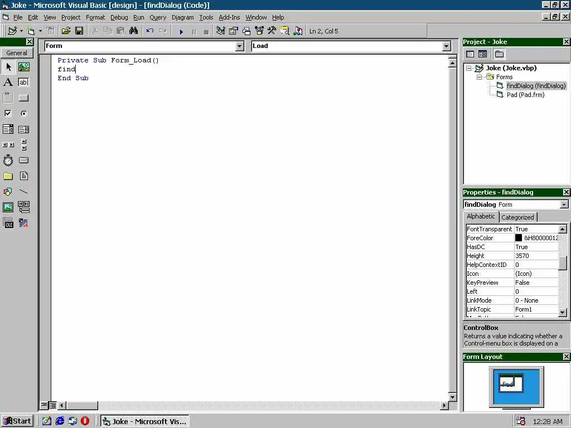This screenshot has width=571, height=428.
Task: Select Pad (Pad.frm) in the project tree
Action: click(525, 95)
